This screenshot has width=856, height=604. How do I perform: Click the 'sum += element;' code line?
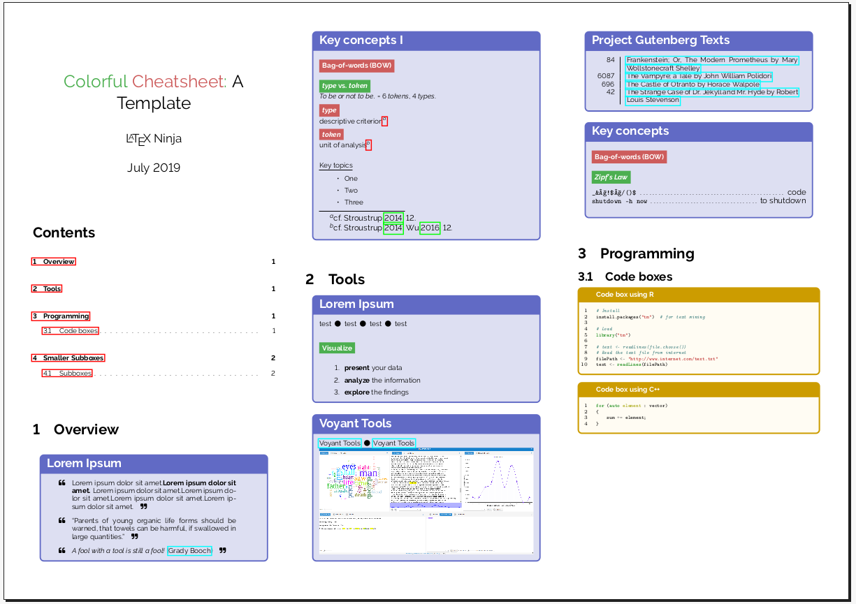tap(626, 418)
